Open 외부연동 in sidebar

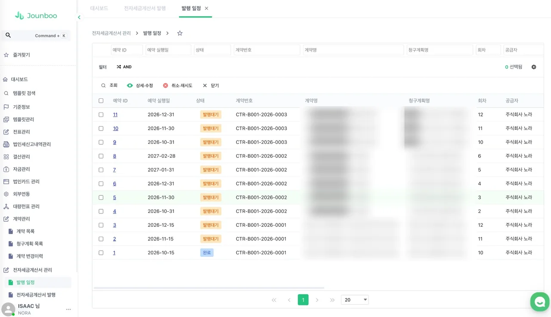pos(22,194)
